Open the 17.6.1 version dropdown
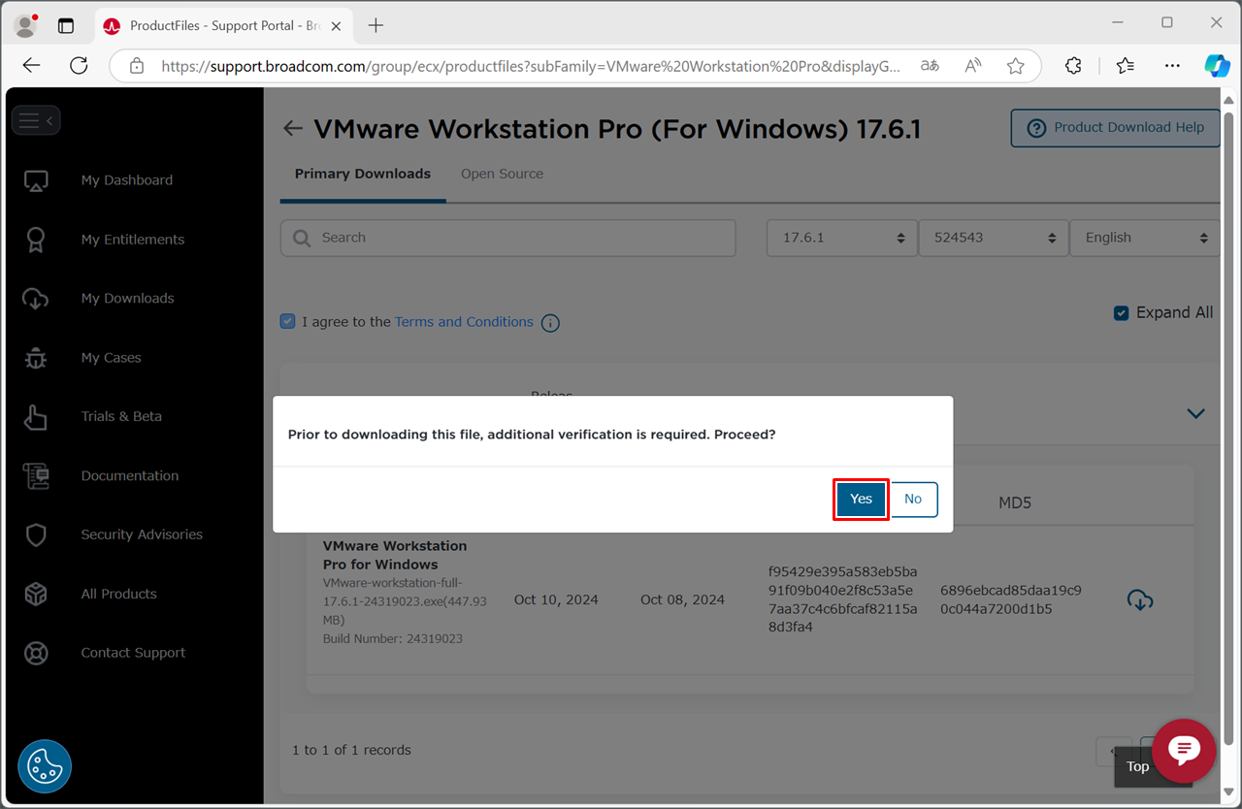Image resolution: width=1242 pixels, height=809 pixels. coord(841,238)
